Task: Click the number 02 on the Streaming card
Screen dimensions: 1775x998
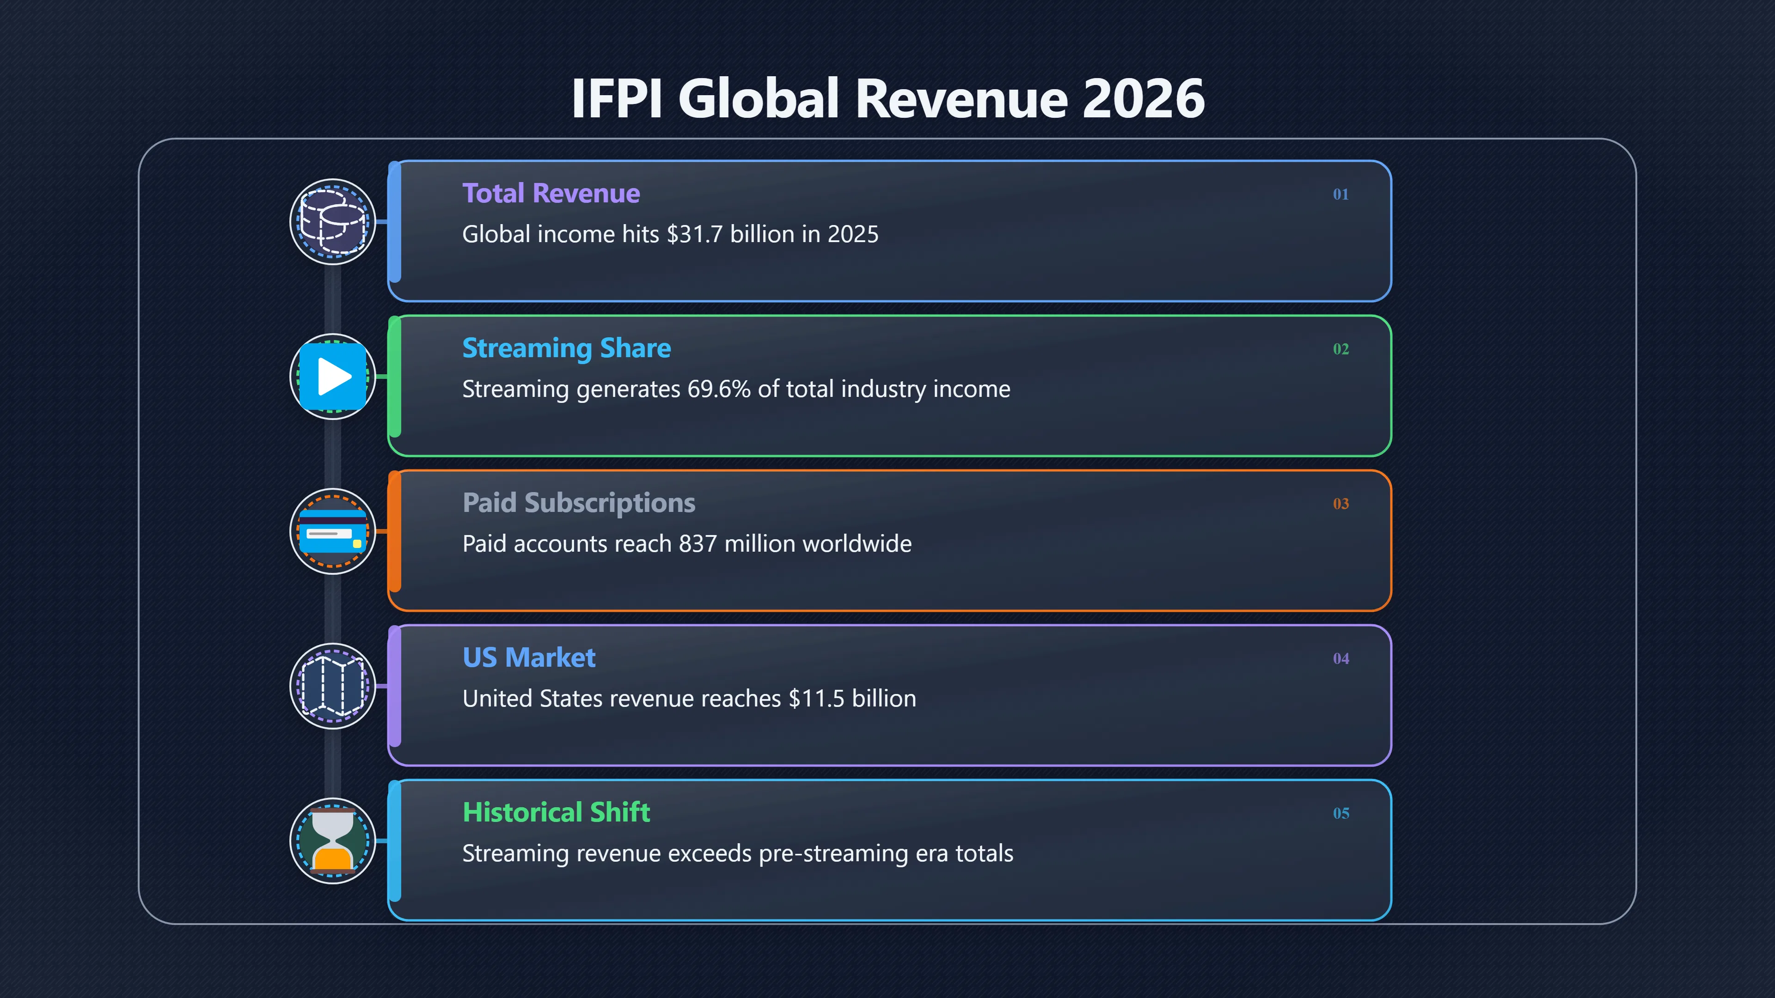Action: click(x=1341, y=349)
